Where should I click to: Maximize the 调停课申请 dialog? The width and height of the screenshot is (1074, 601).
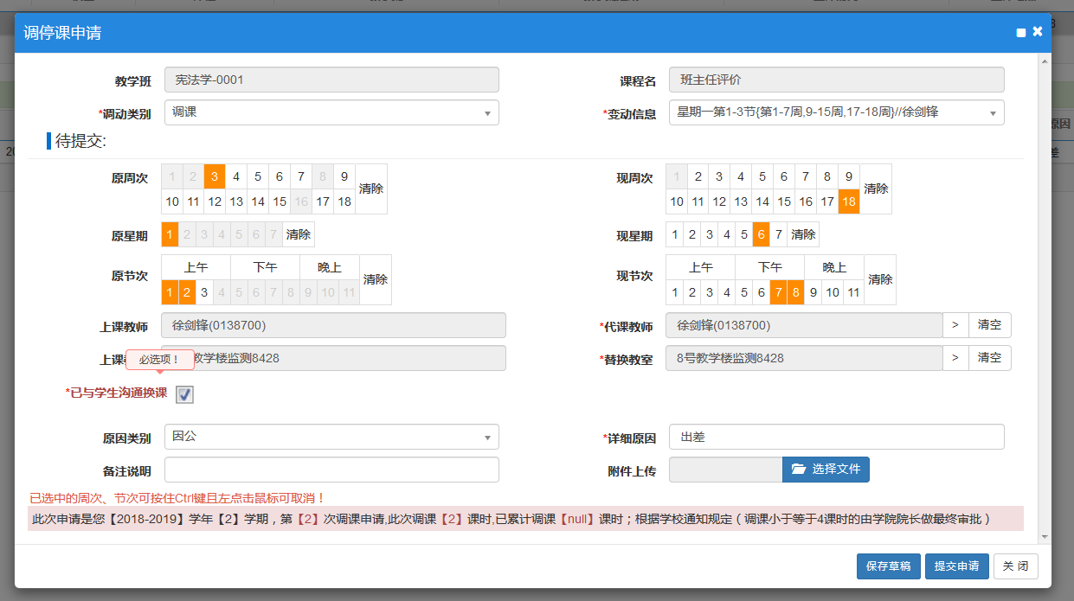pos(1021,33)
